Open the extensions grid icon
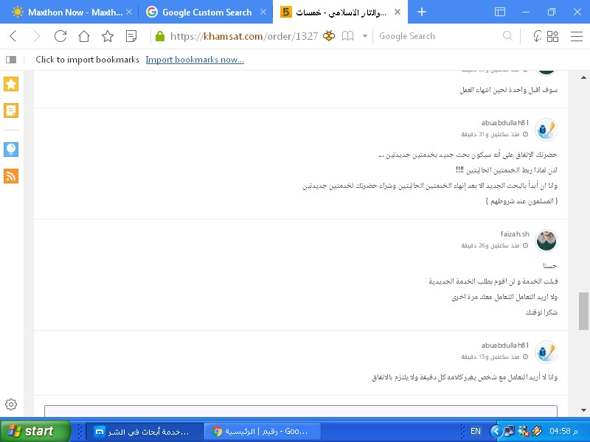Screen dimensions: 590x442 [x=552, y=36]
